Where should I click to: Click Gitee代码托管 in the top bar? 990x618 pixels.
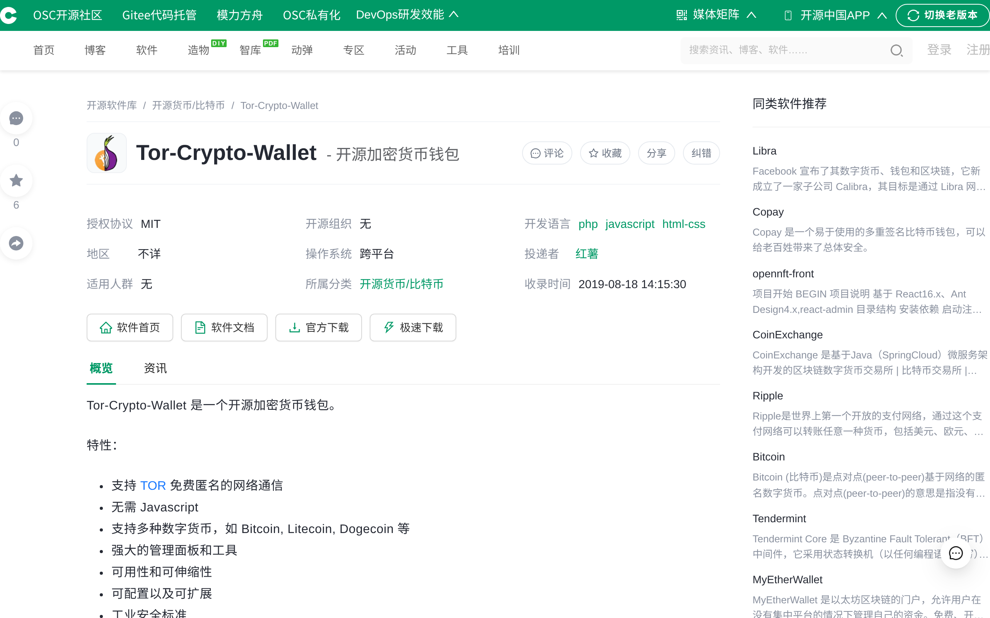[x=160, y=15]
